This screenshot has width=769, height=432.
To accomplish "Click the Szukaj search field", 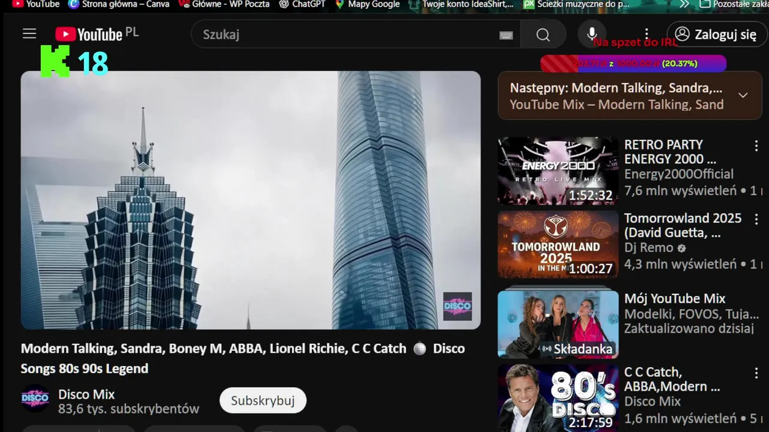I will point(356,34).
